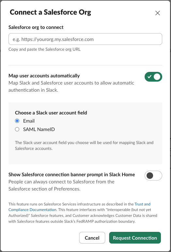Click the Email option label text
171x252 pixels.
[29, 121]
